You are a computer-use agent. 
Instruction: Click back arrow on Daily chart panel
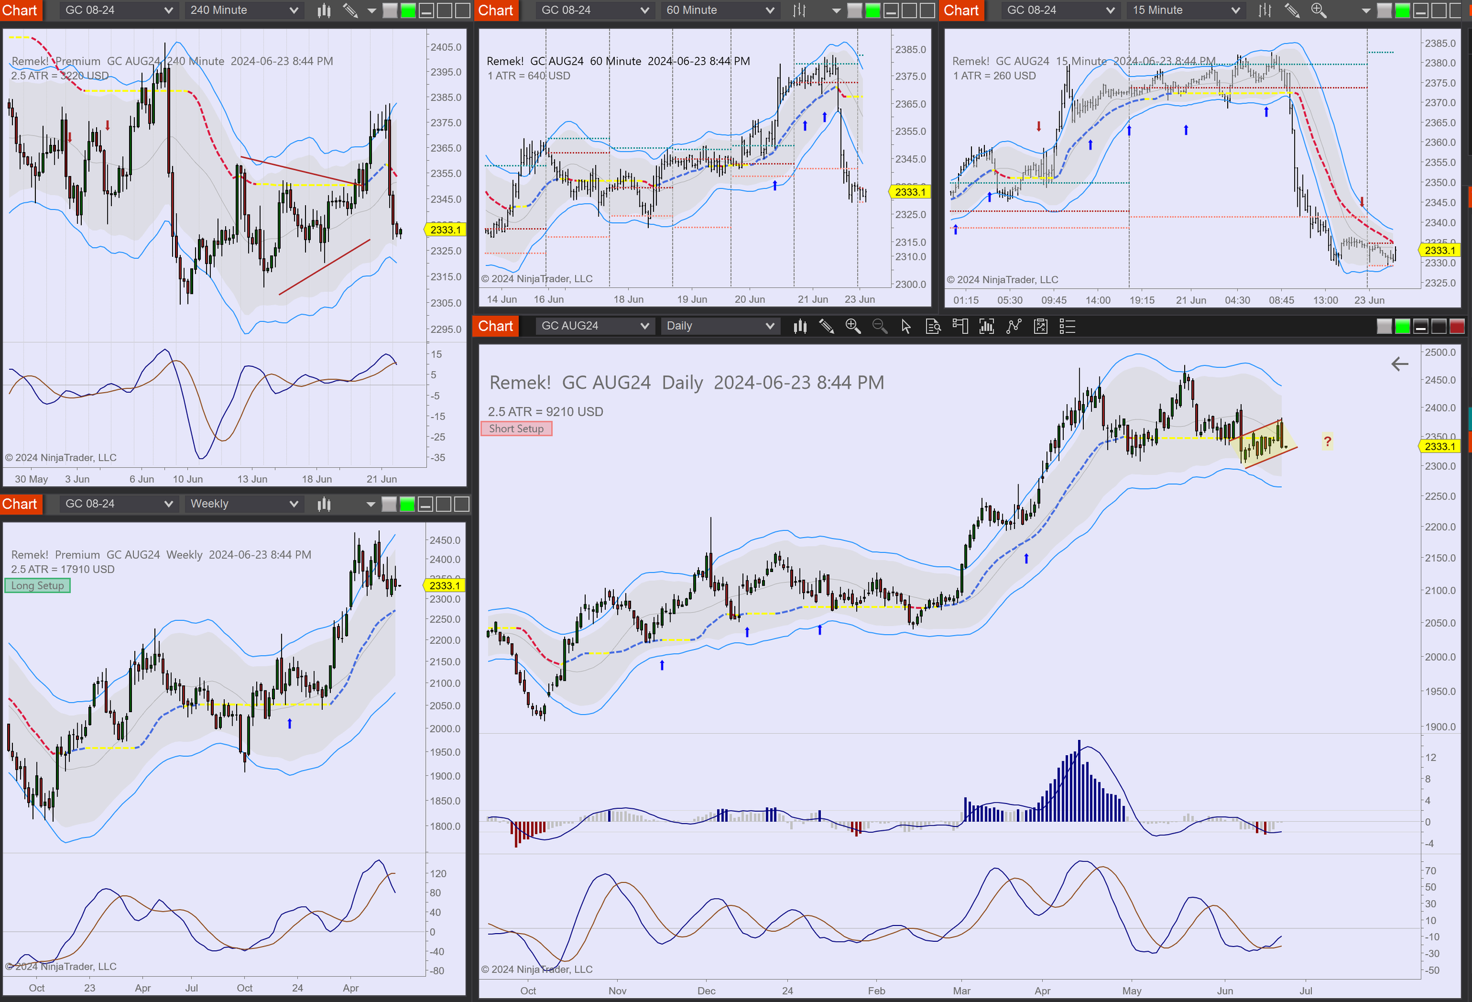pos(1399,364)
